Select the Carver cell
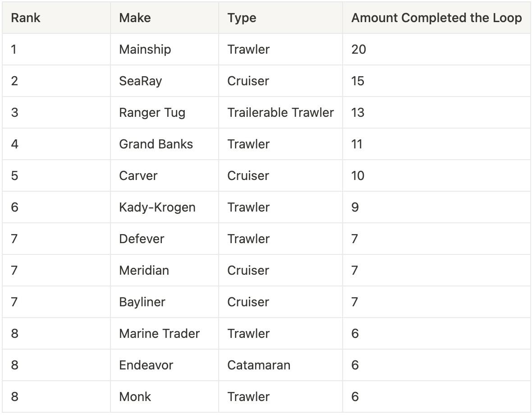This screenshot has width=532, height=415. coord(138,175)
